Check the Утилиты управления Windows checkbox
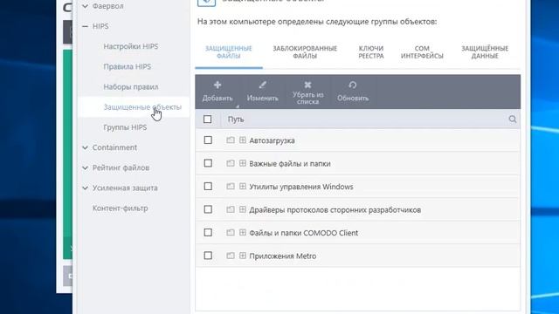Image resolution: width=559 pixels, height=314 pixels. (208, 187)
